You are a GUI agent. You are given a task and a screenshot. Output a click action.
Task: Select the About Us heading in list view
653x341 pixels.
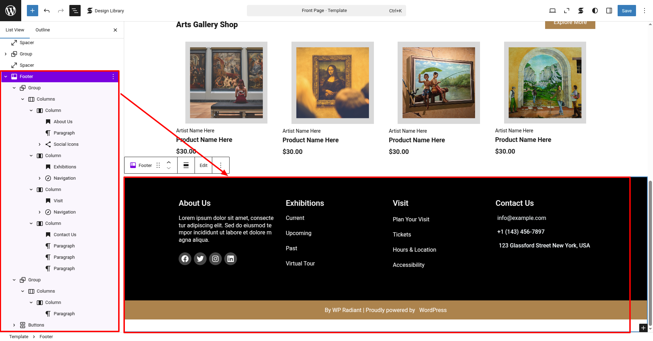pos(63,122)
